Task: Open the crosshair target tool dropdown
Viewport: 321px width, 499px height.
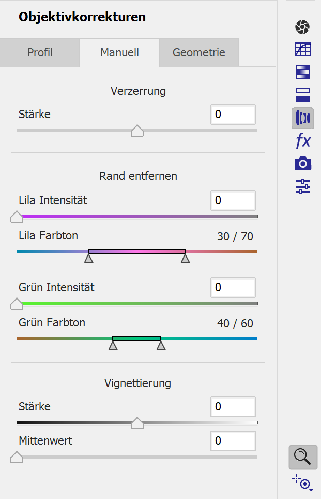Action: pyautogui.click(x=303, y=483)
